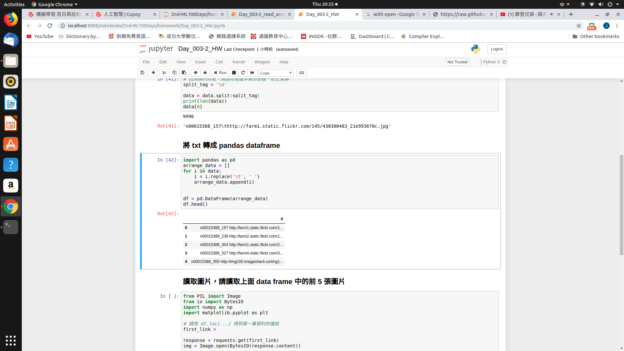Restart kernel and rerun all cells

point(253,73)
